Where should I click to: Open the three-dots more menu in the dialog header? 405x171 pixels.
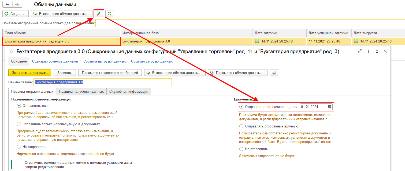[x=369, y=51]
